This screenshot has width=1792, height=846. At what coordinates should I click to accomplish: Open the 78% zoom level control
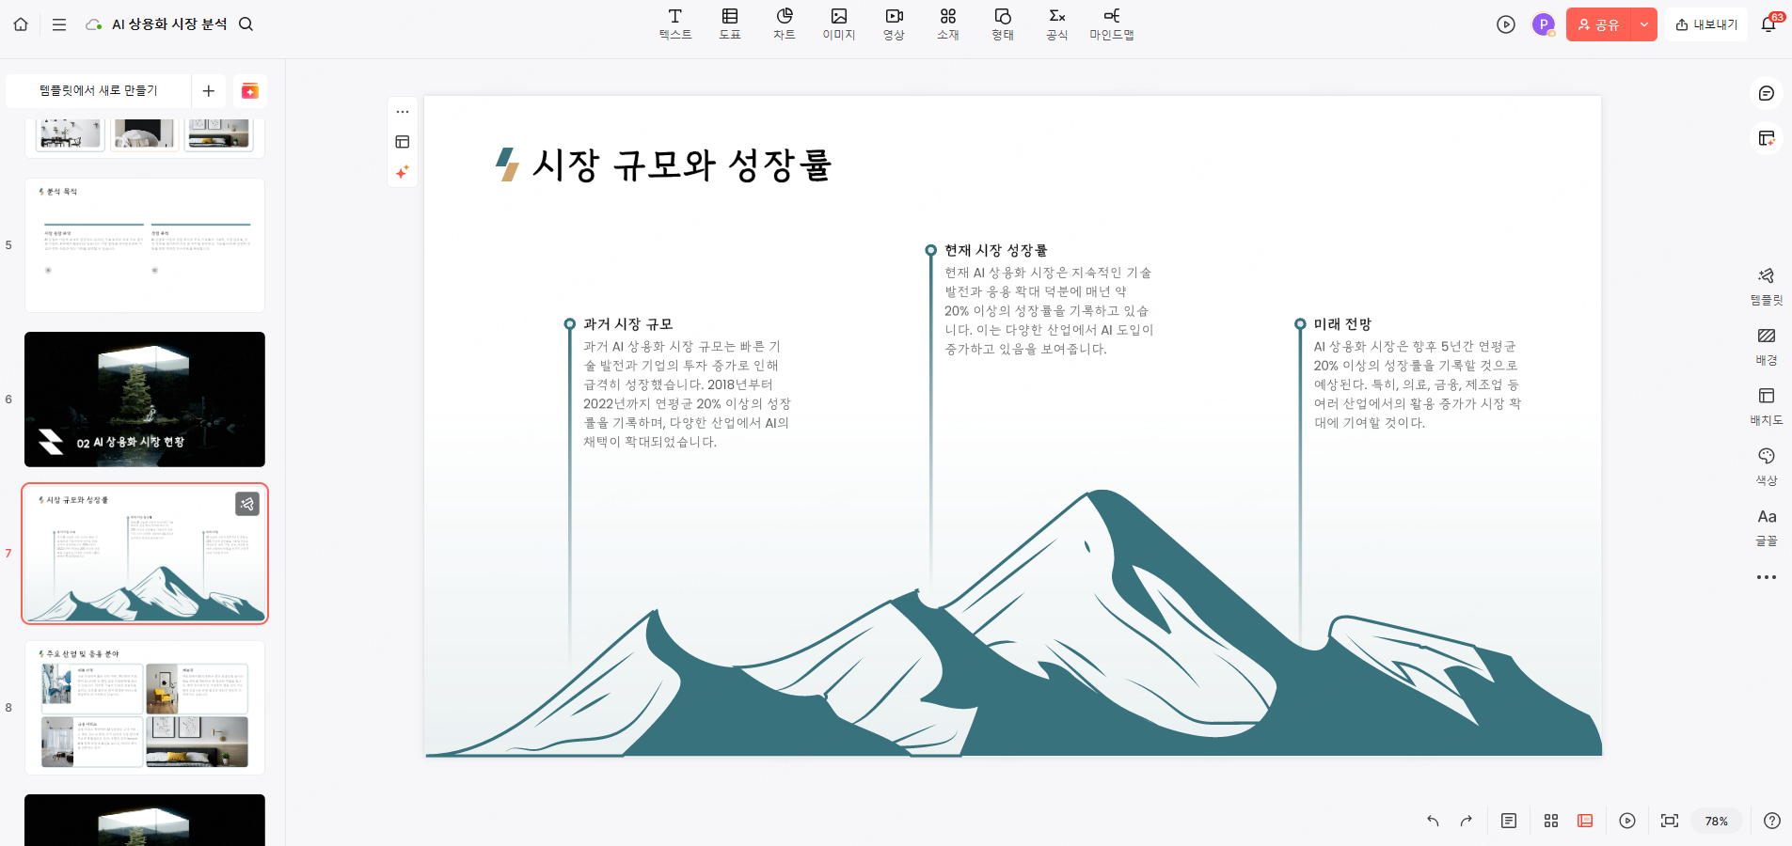pyautogui.click(x=1717, y=821)
